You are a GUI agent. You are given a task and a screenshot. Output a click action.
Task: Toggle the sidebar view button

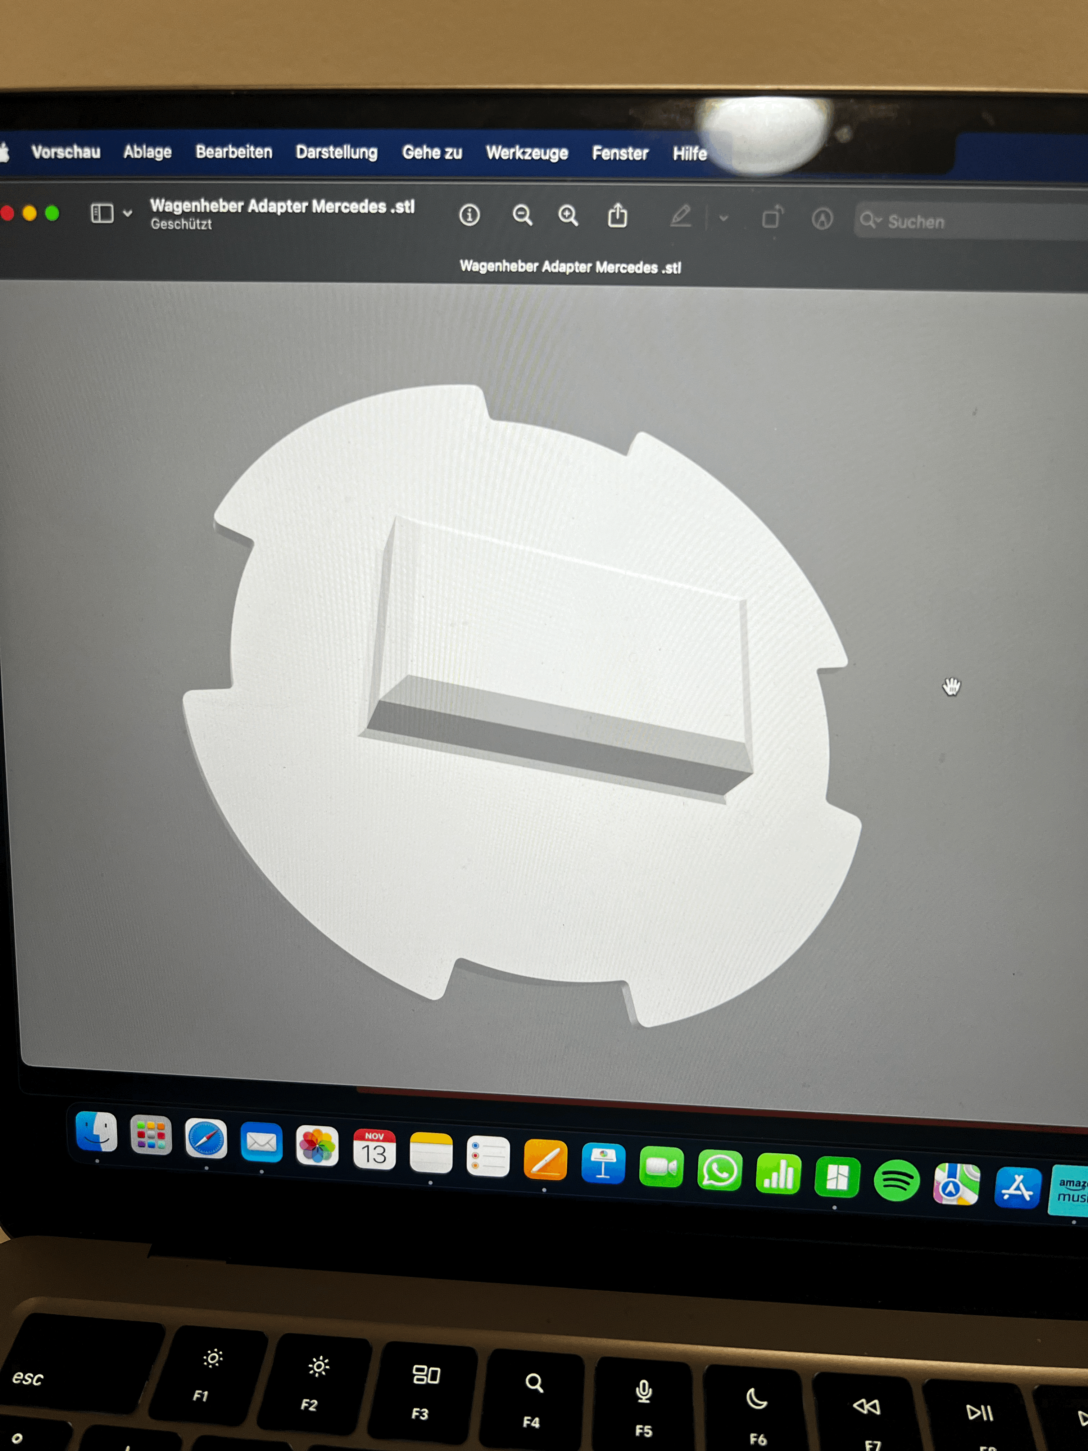click(x=102, y=213)
